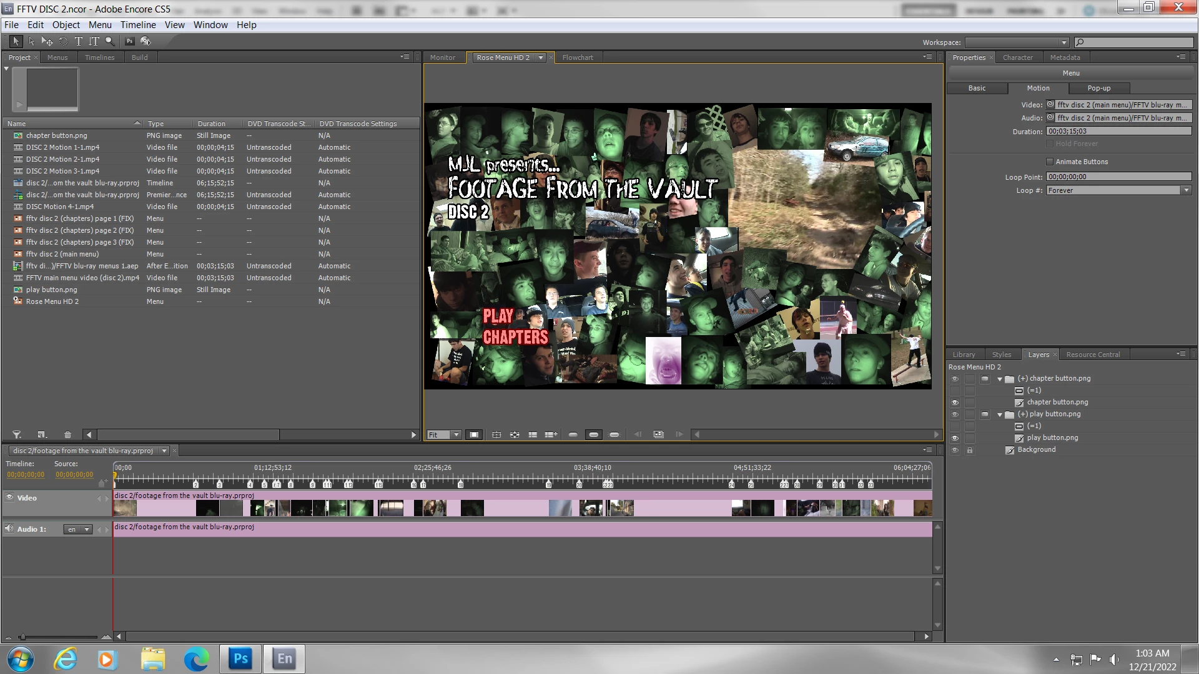The image size is (1199, 674).
Task: Open the Loop # Forever dropdown
Action: 1185,190
